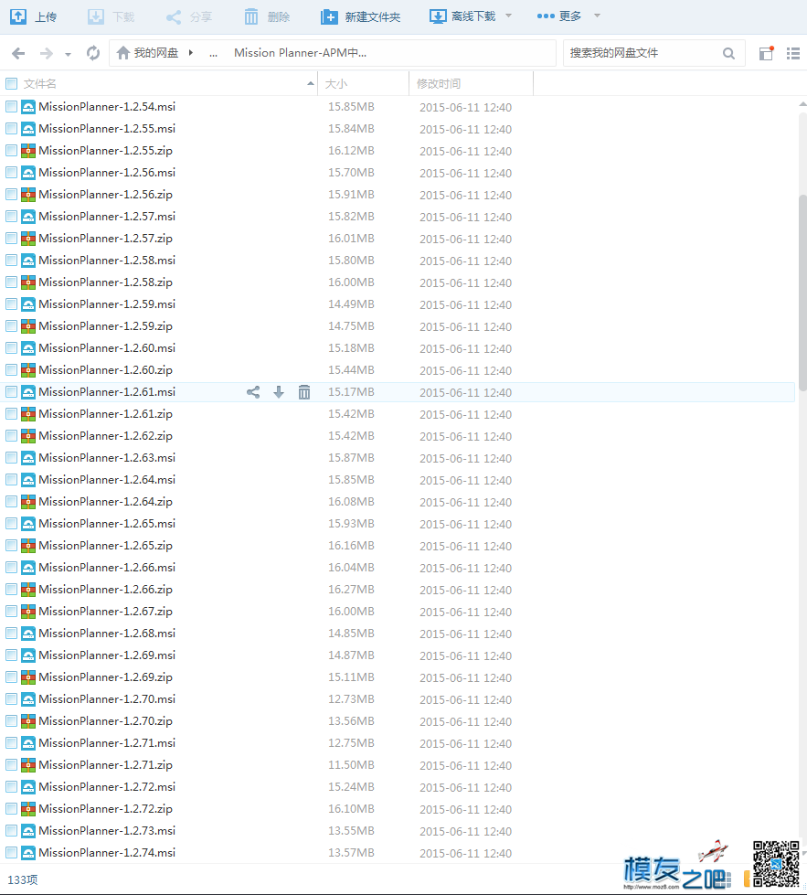The width and height of the screenshot is (807, 895).
Task: Click the msi file icon of MissionPlanner-1.2.54.msi
Action: click(28, 107)
